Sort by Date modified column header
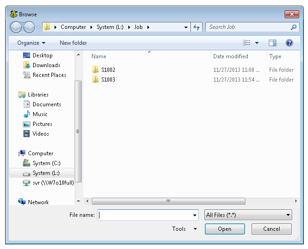 click(231, 56)
